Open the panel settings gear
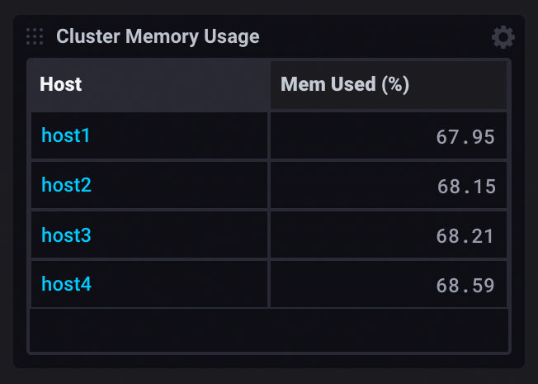The height and width of the screenshot is (384, 538). coord(503,37)
